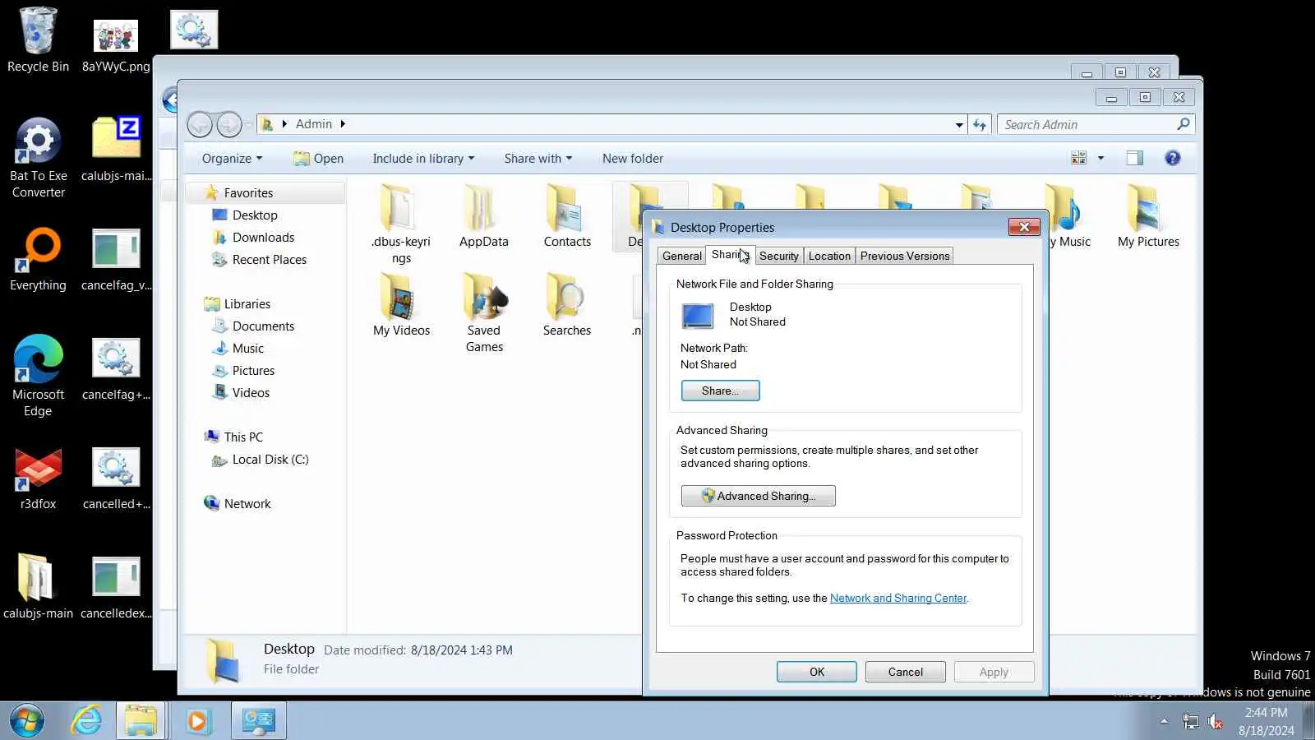Close the Desktop Properties dialog
The image size is (1315, 740).
pyautogui.click(x=1024, y=227)
